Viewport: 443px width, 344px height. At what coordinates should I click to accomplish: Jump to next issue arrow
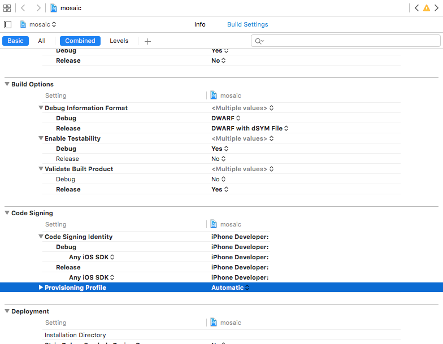click(x=436, y=8)
